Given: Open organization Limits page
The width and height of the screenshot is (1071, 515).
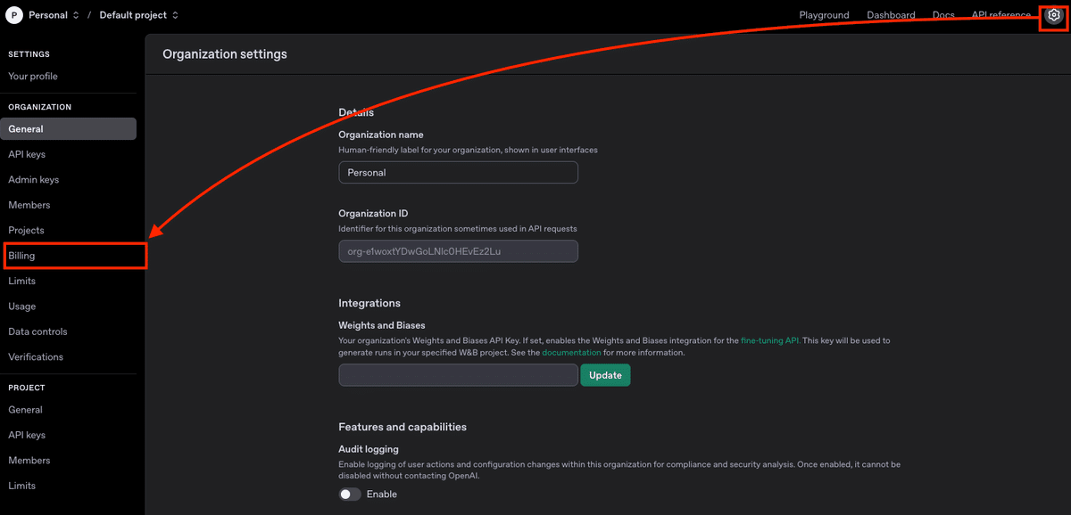Looking at the screenshot, I should coord(22,281).
